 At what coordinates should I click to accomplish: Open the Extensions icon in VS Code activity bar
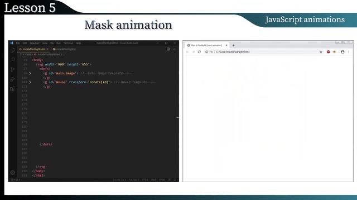[x=13, y=89]
